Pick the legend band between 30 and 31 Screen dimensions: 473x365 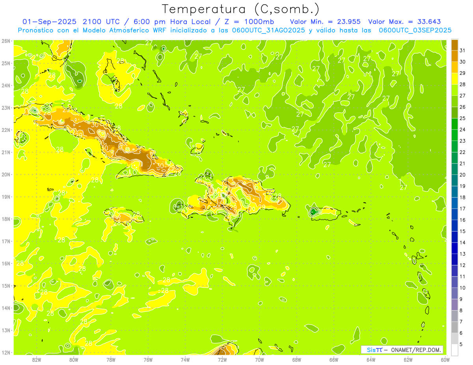(x=454, y=56)
